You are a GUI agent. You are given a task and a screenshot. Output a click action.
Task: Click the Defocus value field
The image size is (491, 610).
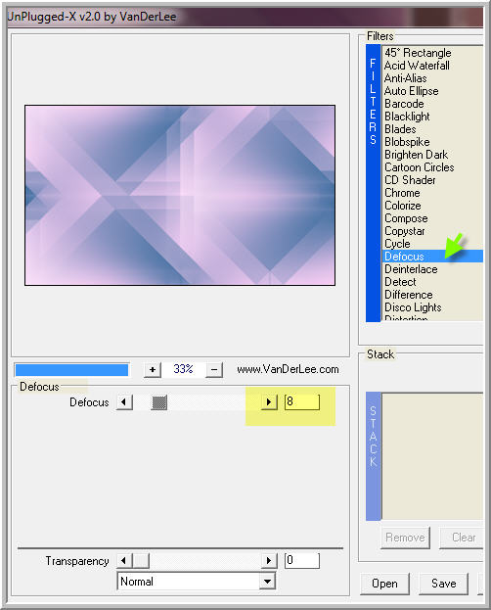pos(302,401)
